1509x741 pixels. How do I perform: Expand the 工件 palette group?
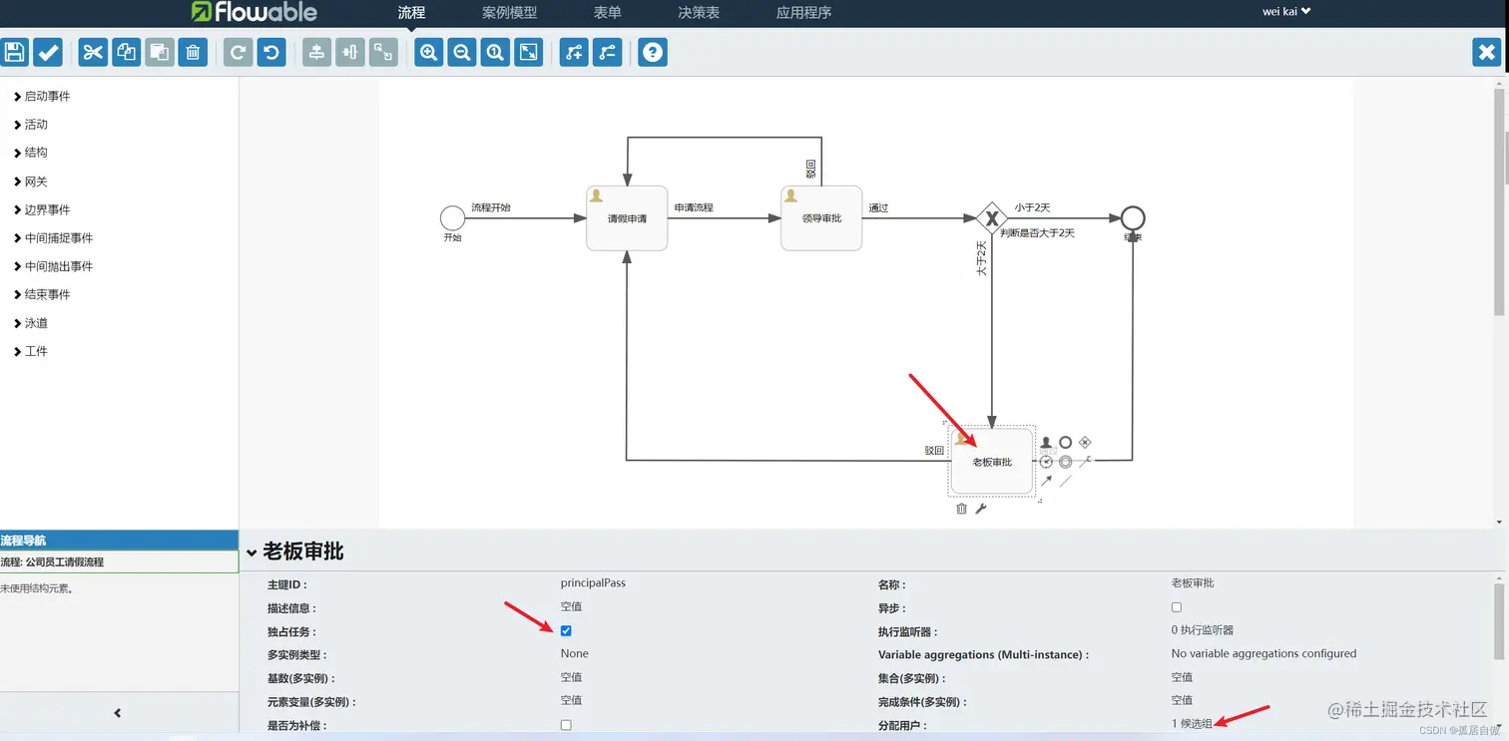[31, 351]
